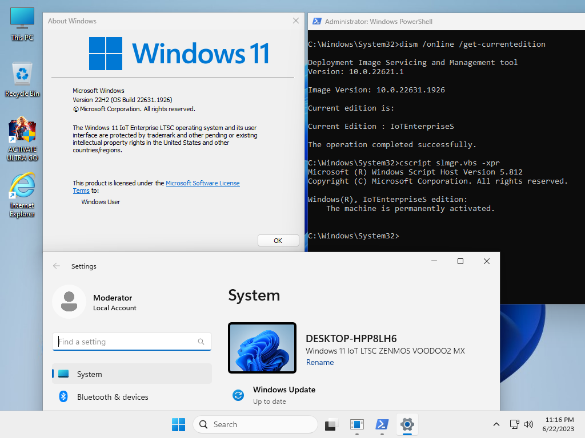The image size is (585, 438).
Task: Minimize the Settings window
Action: (434, 261)
